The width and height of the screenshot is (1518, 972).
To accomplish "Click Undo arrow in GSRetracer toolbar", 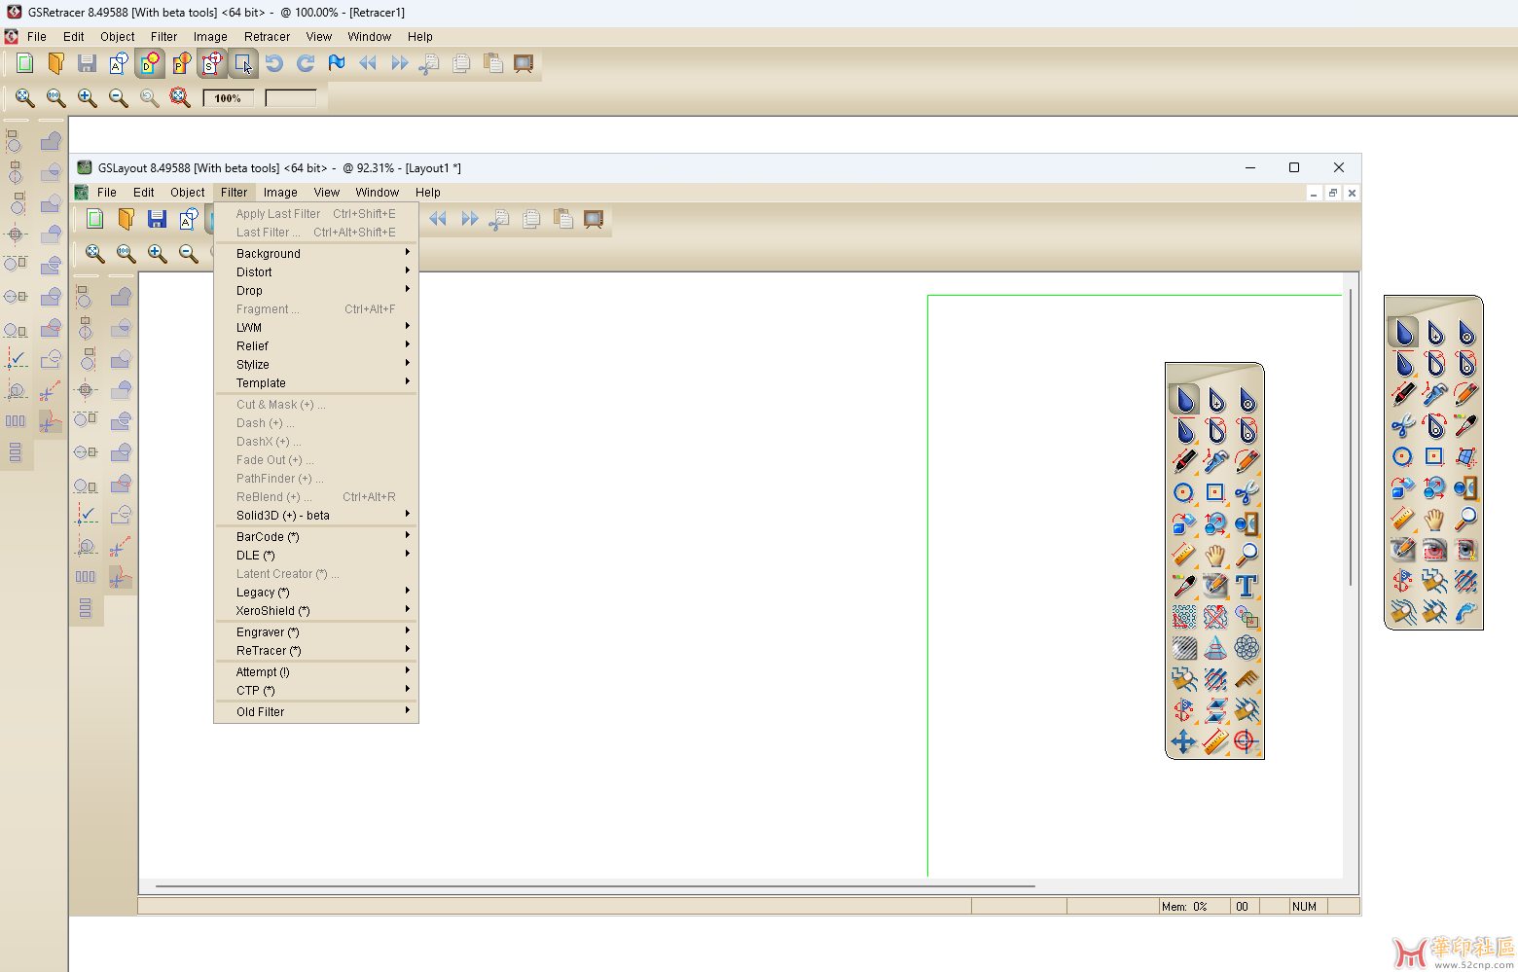I will click(274, 63).
